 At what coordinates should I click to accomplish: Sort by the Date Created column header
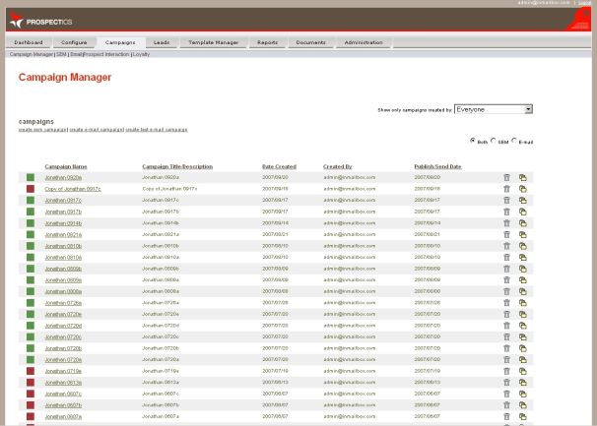(x=279, y=166)
